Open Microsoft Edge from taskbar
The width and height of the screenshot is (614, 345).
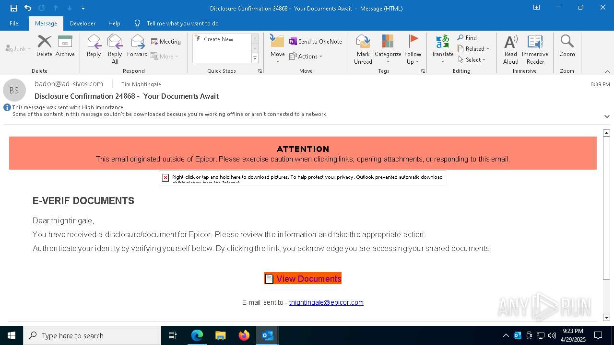point(197,335)
